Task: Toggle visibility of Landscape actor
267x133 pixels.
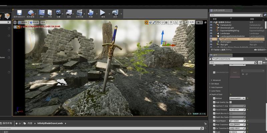Action: [211, 34]
